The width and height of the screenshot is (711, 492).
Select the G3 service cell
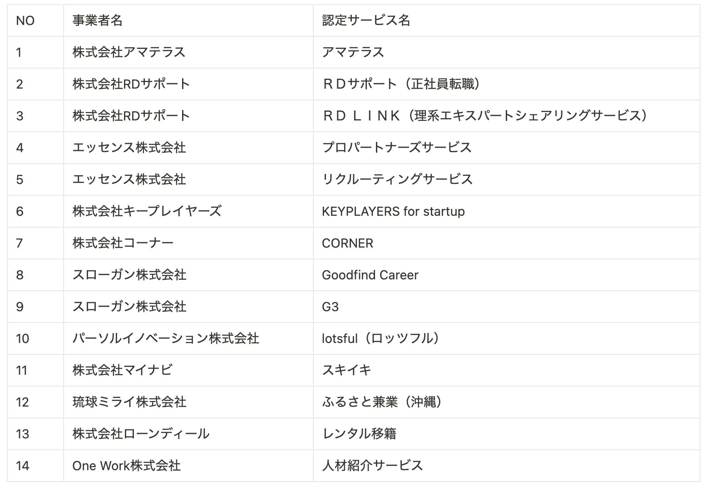[330, 307]
